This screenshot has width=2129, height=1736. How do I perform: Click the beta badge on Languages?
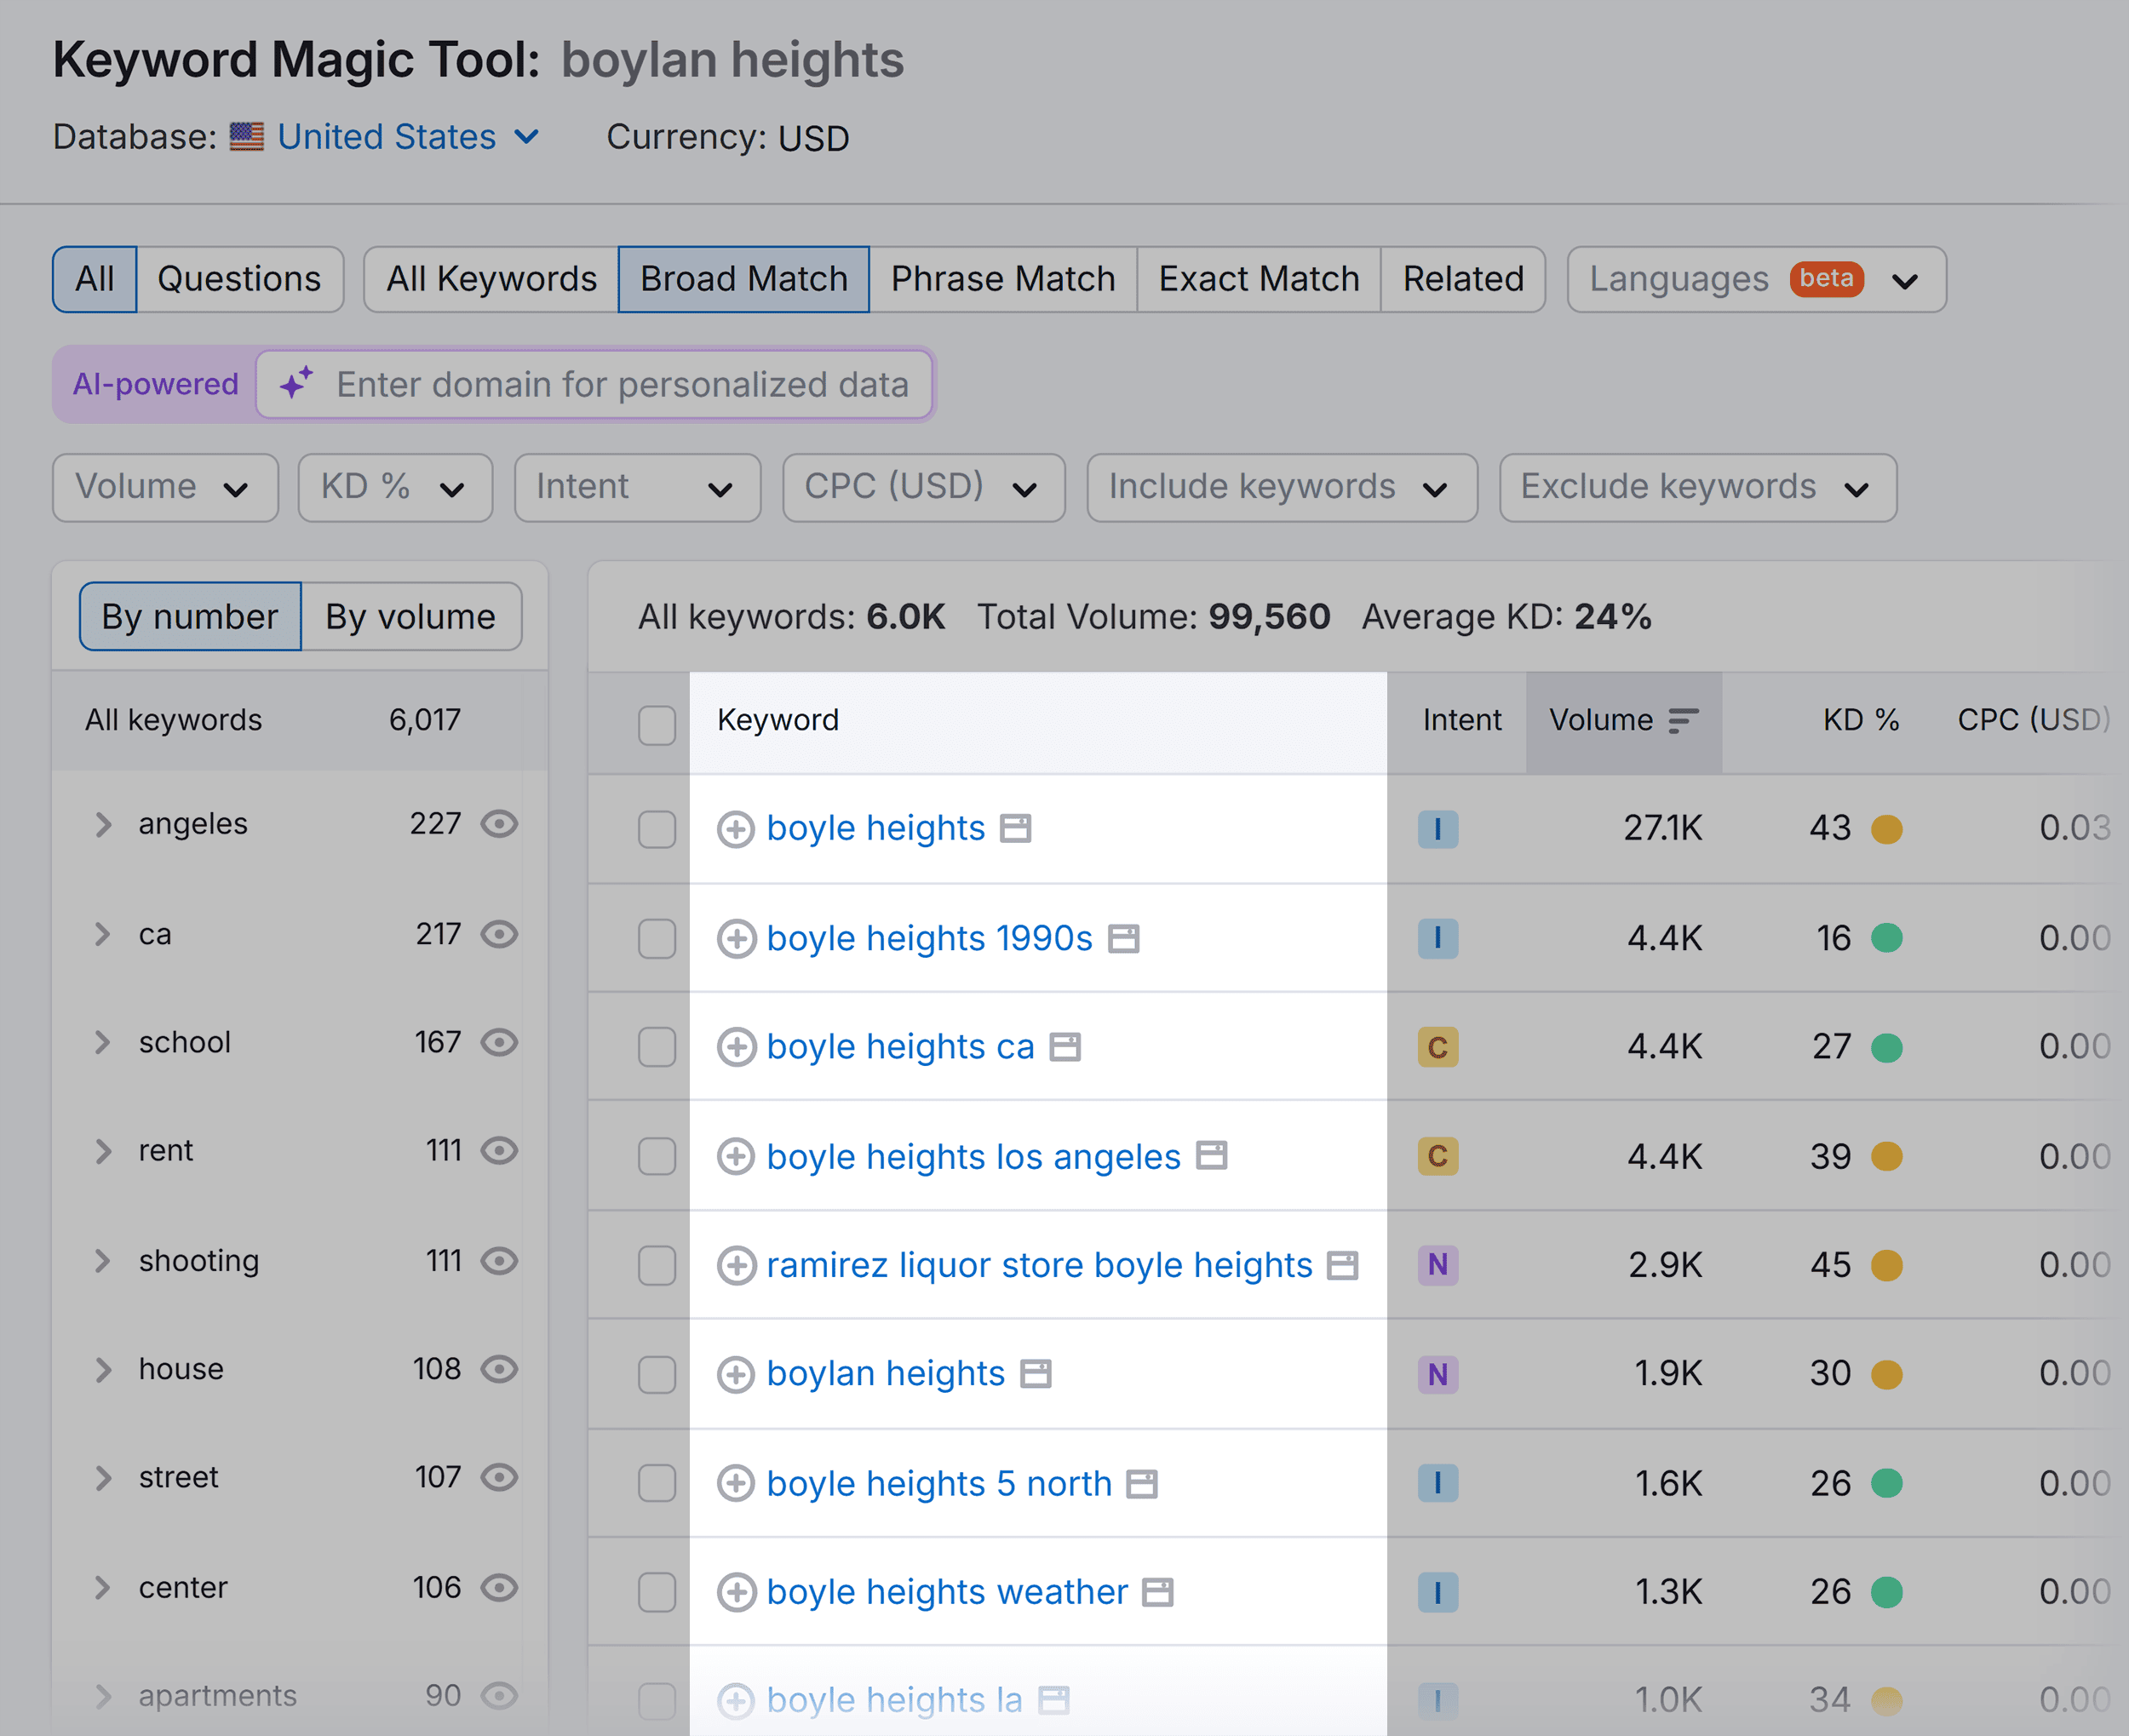coord(1827,278)
